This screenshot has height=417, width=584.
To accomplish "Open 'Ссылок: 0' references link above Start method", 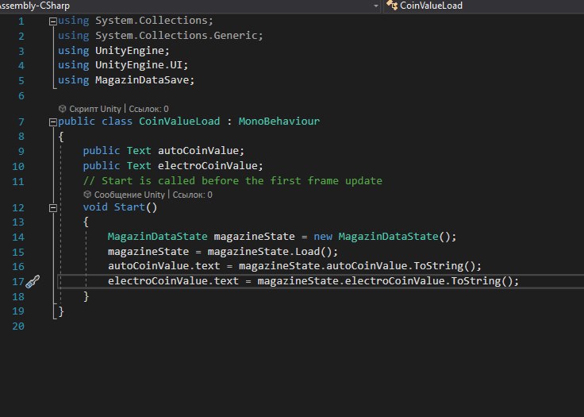I will tap(192, 195).
